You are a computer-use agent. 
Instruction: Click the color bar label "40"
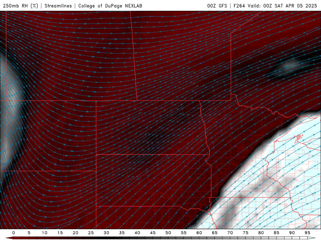137,233
